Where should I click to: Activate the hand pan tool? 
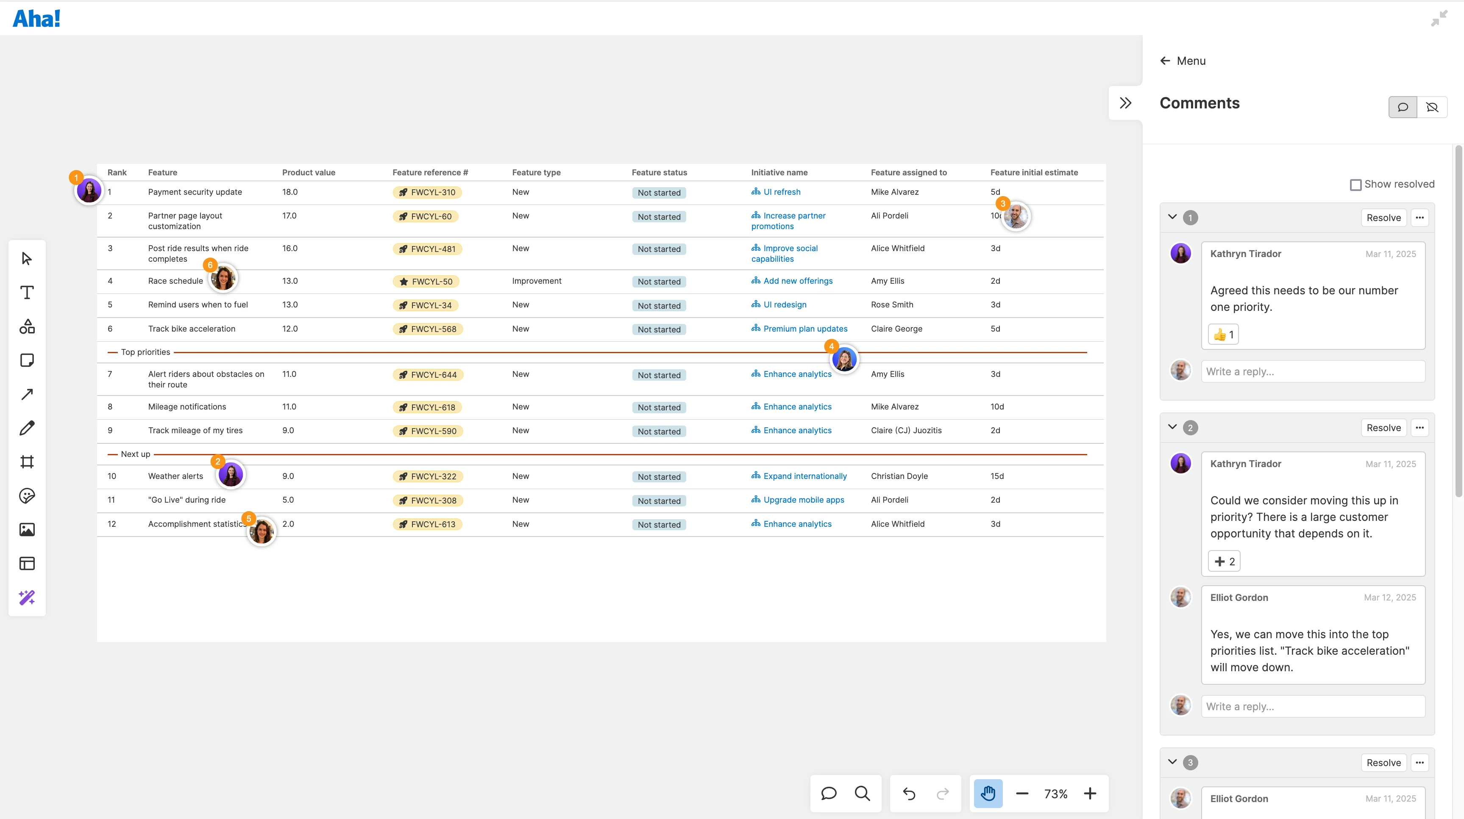[x=988, y=794]
